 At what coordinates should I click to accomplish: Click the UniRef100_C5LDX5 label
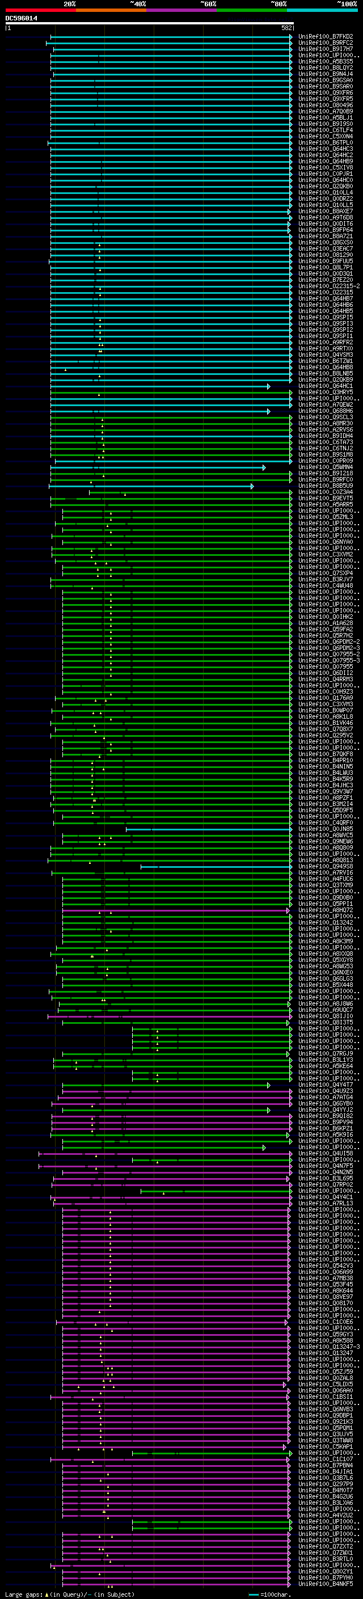pyautogui.click(x=326, y=1384)
